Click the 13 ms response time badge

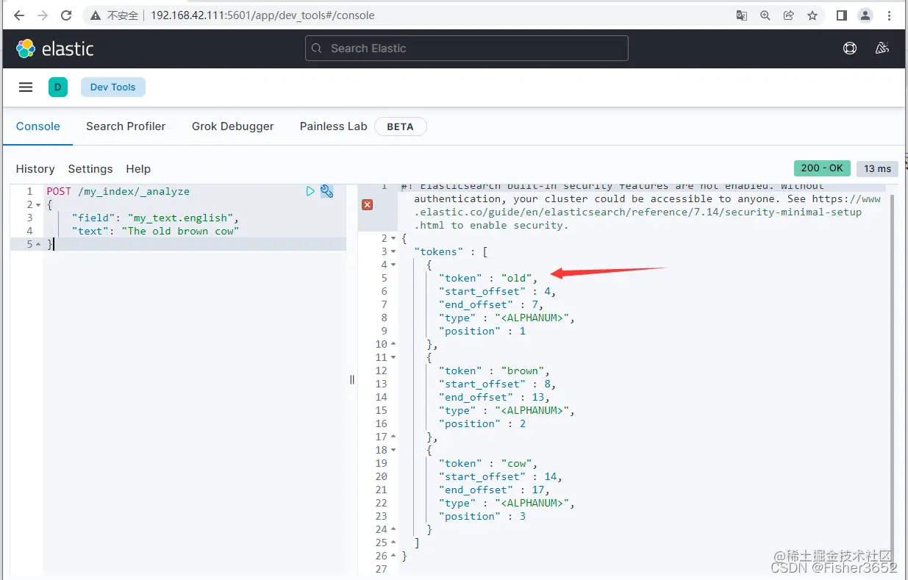(878, 168)
